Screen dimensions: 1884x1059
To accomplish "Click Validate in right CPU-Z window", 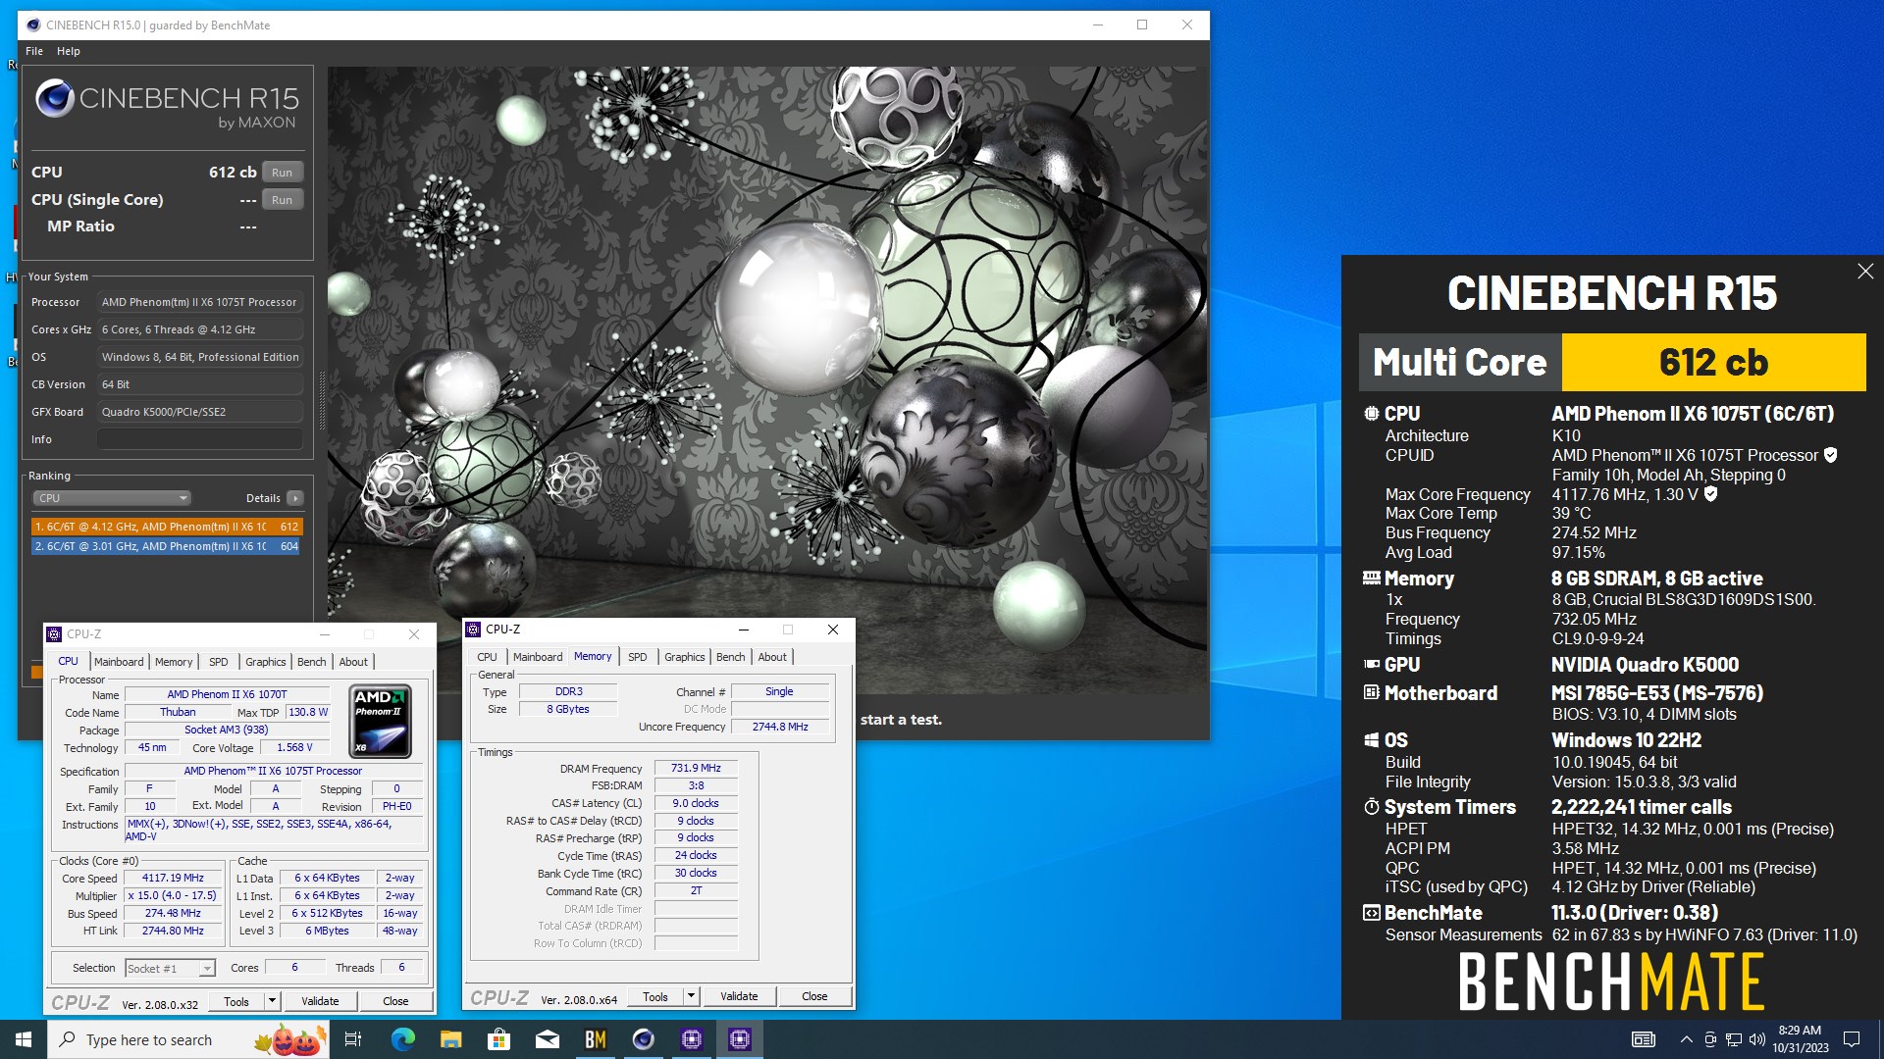I will 739,997.
